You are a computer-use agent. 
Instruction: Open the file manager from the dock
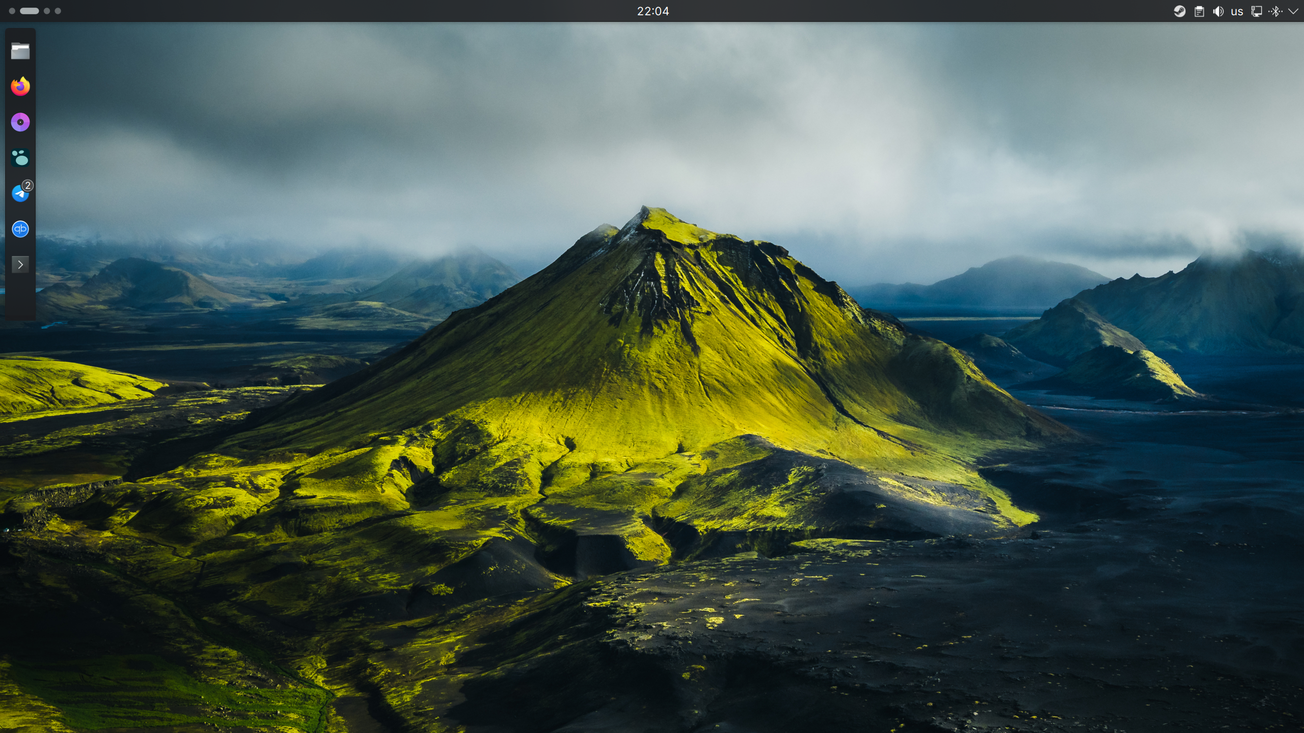point(20,51)
